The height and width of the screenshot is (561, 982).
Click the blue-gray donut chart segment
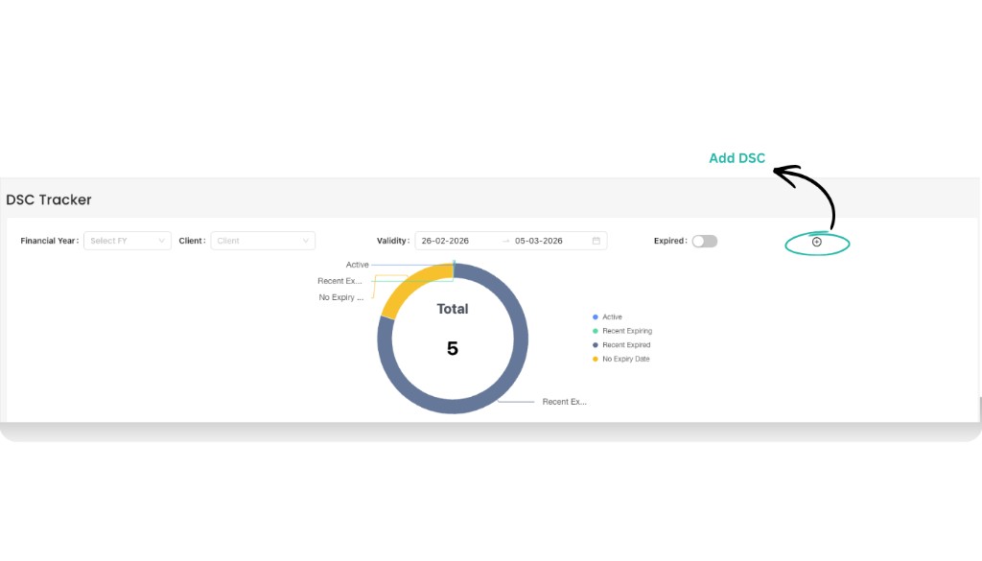[519, 355]
